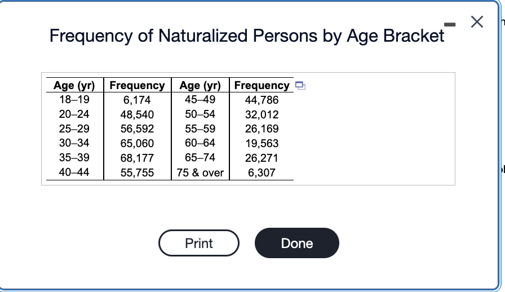Select the 60–64 age cell
The width and height of the screenshot is (505, 292).
pyautogui.click(x=200, y=143)
